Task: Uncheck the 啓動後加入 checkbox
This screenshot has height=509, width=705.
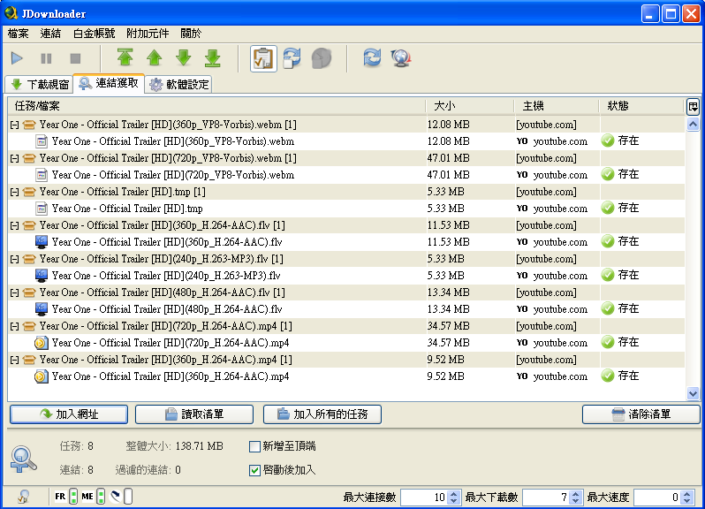Action: [x=255, y=470]
